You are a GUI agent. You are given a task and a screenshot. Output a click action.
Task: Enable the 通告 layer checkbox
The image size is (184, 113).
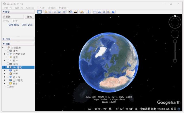pyautogui.click(x=8, y=51)
